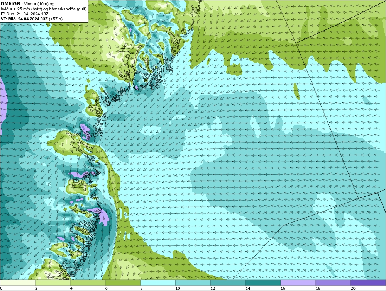Image resolution: width=386 pixels, height=291 pixels.
Task: Select the 2–4 m/s light green legend swatch
Action: tap(52, 282)
